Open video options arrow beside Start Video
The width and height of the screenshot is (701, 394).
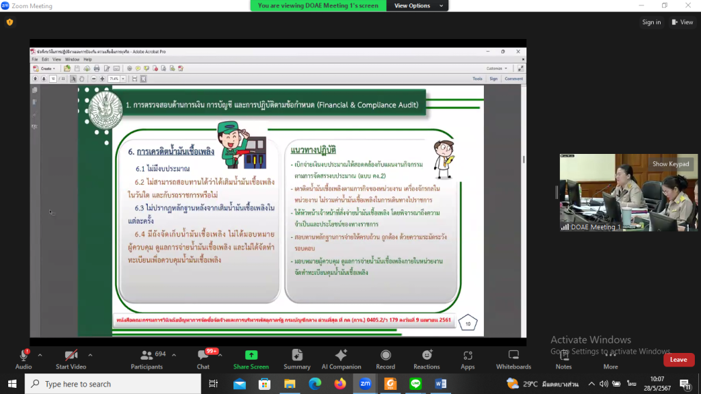[x=90, y=355]
